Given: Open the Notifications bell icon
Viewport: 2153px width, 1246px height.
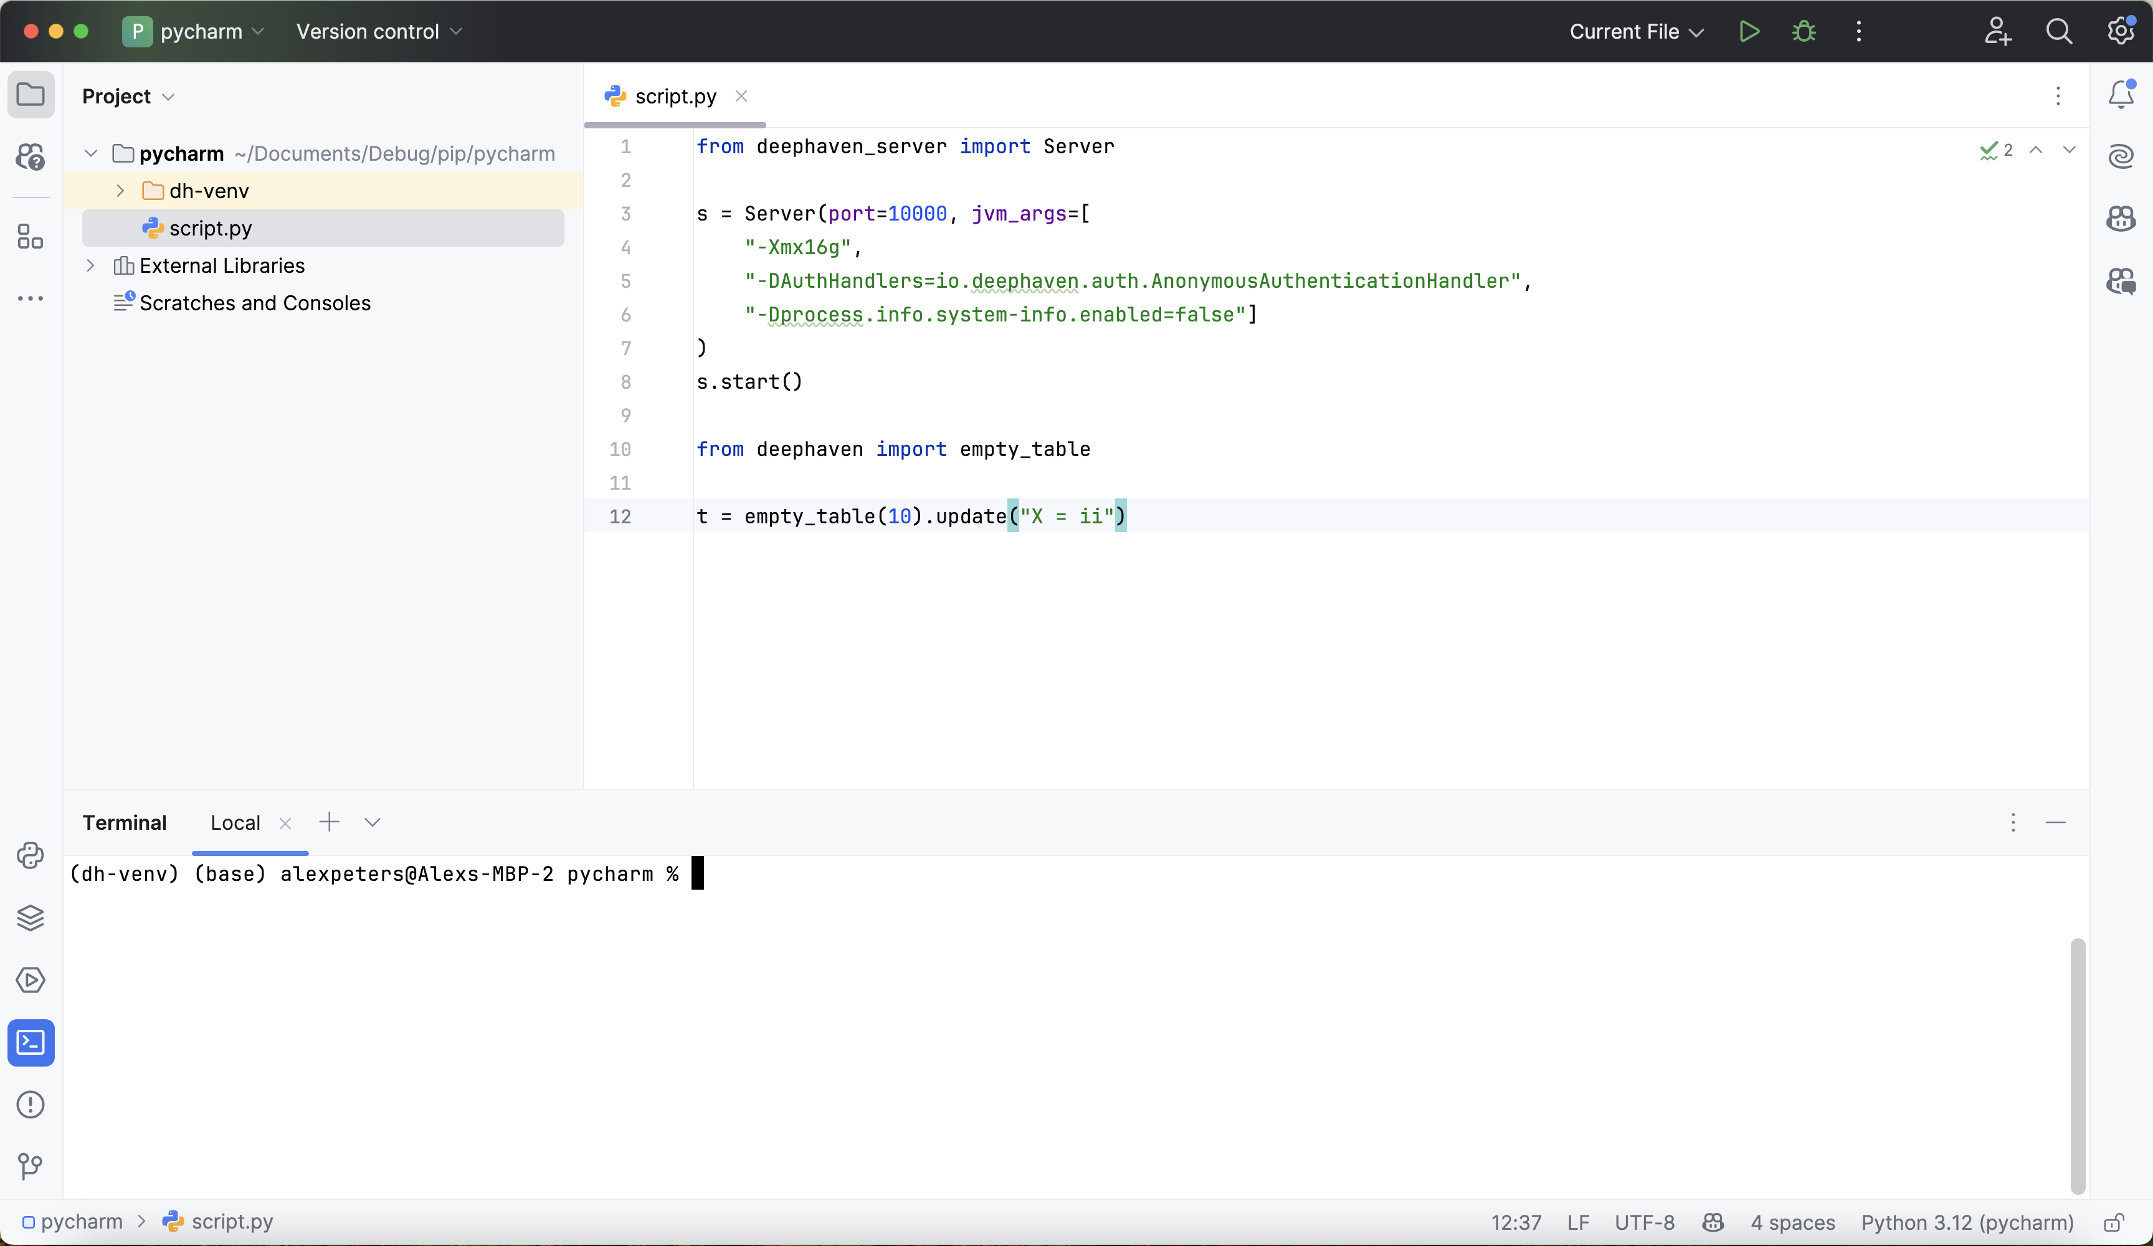Looking at the screenshot, I should click(2121, 95).
